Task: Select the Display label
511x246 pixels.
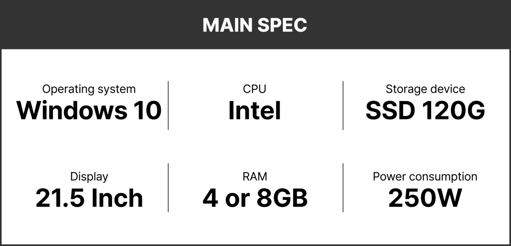Action: click(x=89, y=176)
